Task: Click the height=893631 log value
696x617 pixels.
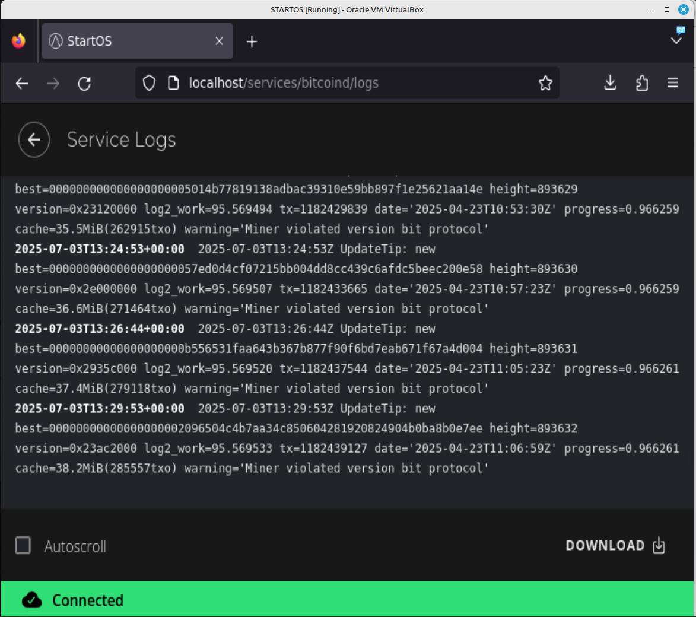Action: 533,349
